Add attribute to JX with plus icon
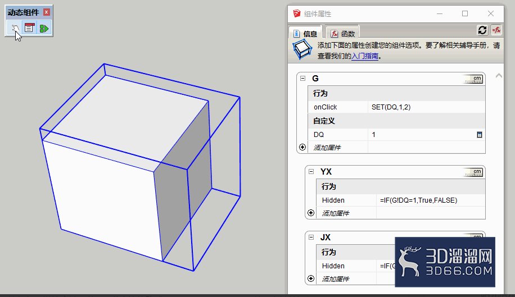The image size is (515, 297). coord(311,278)
